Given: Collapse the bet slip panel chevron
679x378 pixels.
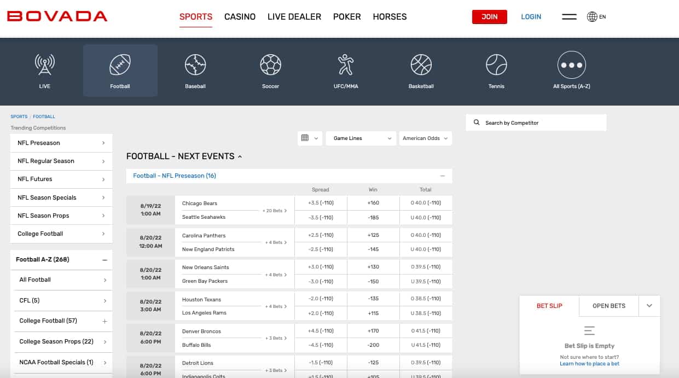Looking at the screenshot, I should coord(649,306).
